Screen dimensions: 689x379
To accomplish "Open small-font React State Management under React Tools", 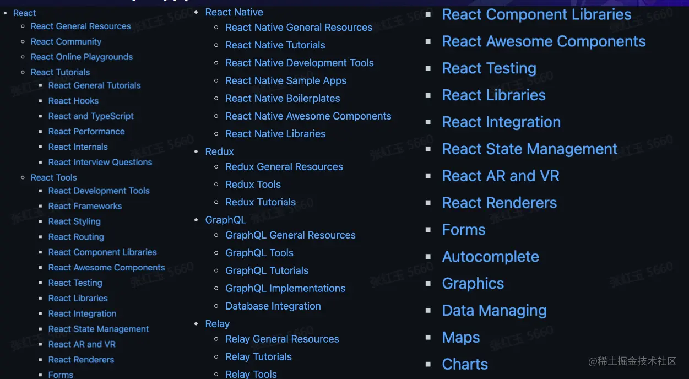I will tap(99, 329).
